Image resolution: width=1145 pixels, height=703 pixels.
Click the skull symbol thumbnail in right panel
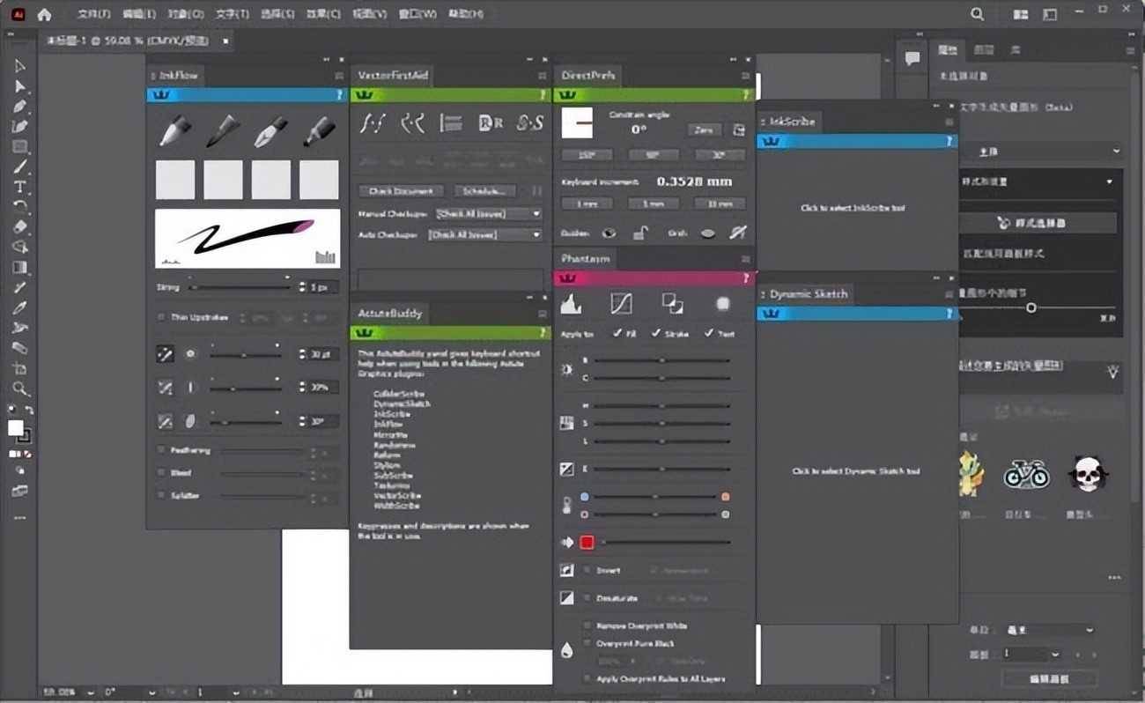pos(1087,470)
